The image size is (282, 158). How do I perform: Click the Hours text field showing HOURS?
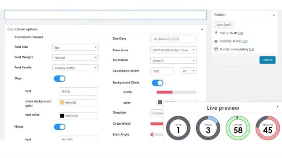[x=78, y=138]
